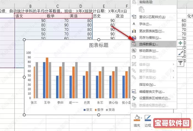The image size is (193, 131).
Task: Click the Format Chart Area icon
Action: coord(134,98)
